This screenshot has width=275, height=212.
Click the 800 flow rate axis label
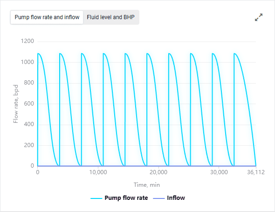click(29, 83)
